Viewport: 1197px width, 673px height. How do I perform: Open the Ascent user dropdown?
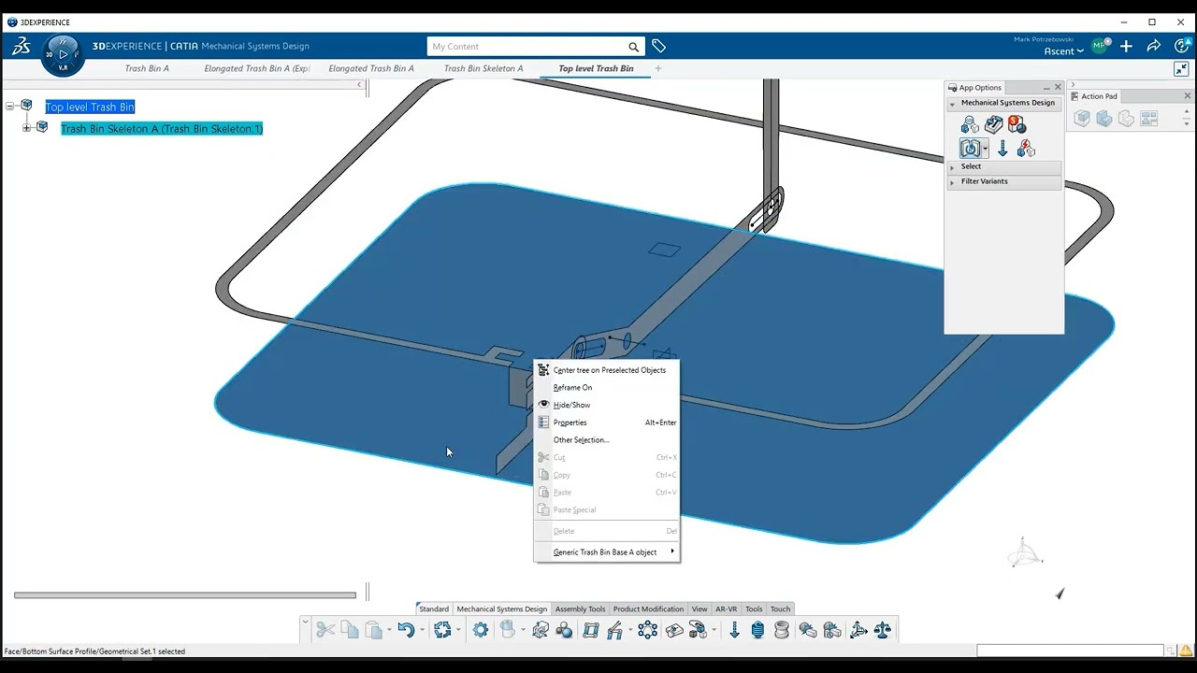1064,51
